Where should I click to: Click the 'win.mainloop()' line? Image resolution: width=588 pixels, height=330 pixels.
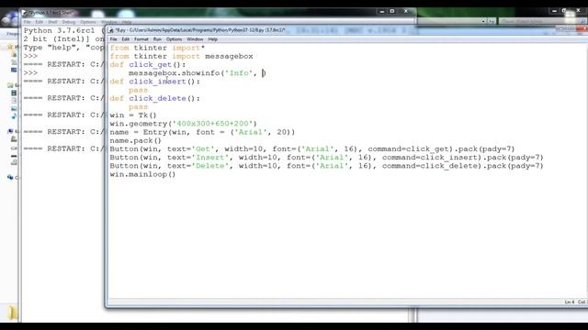(x=142, y=174)
